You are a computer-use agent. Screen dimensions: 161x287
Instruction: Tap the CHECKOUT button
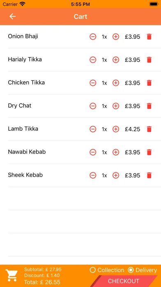tap(124, 281)
